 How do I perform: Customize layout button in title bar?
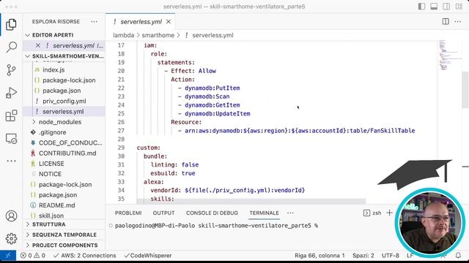pyautogui.click(x=459, y=7)
